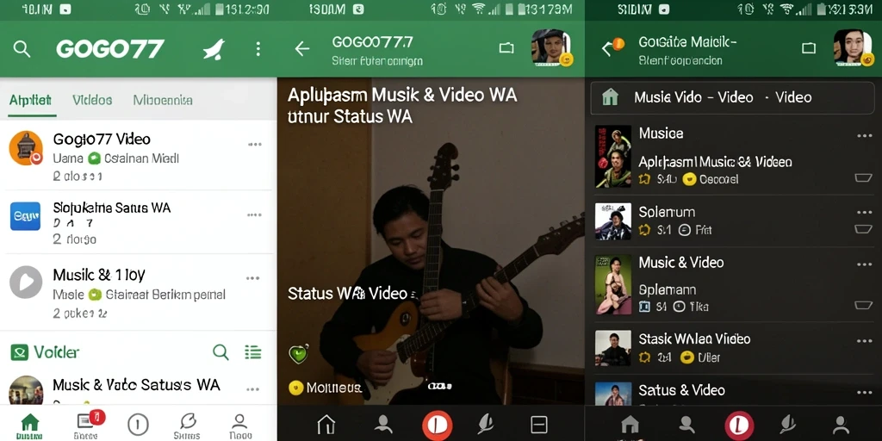Go back using arrow with orange dot
This screenshot has width=882, height=441.
click(612, 47)
